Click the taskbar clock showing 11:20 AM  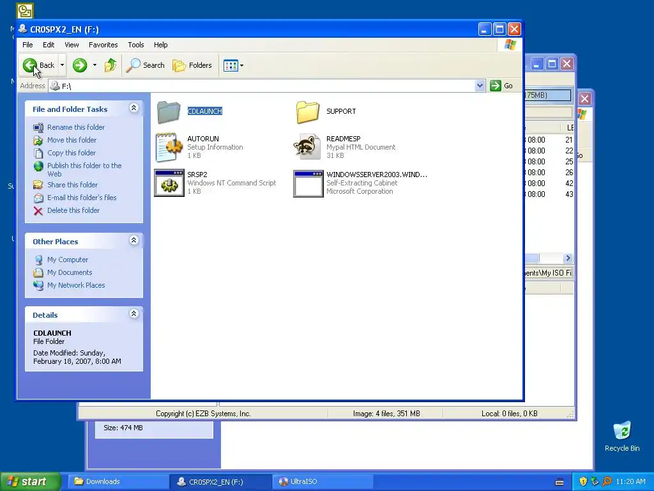630,482
